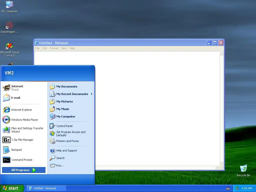Select the DataWagon desktop shortcut
Screen dimensions: 256x192
coord(9,27)
